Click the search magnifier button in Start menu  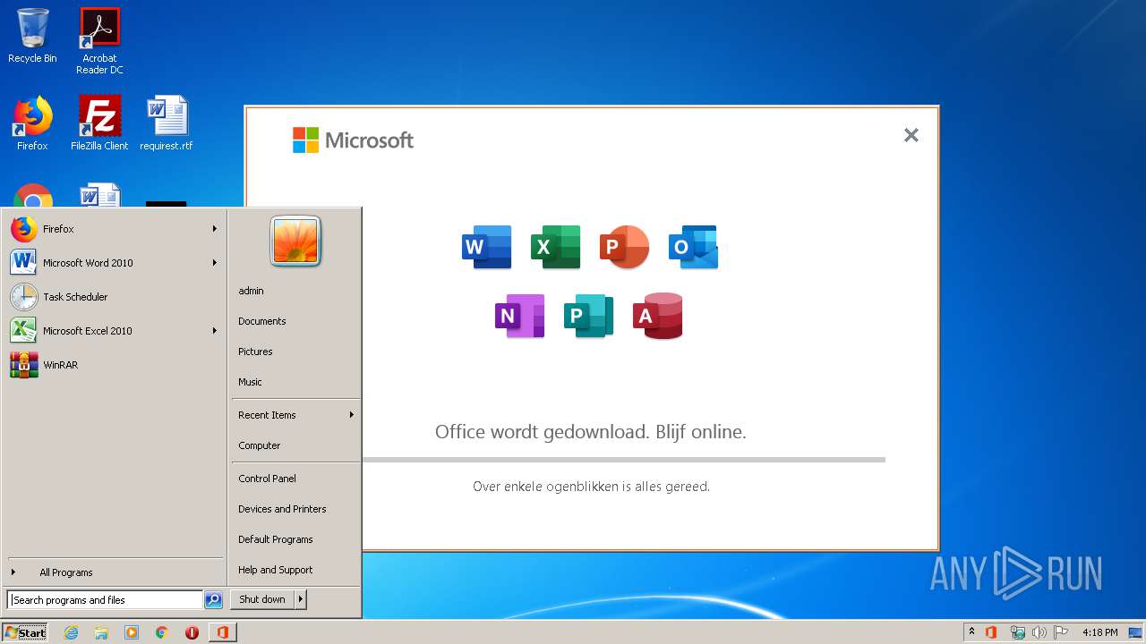point(213,600)
